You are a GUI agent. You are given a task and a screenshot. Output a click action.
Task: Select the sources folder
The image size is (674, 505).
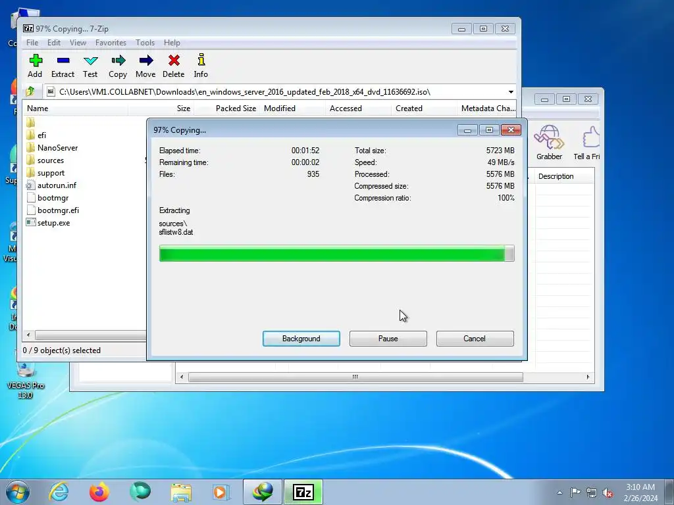click(x=45, y=160)
